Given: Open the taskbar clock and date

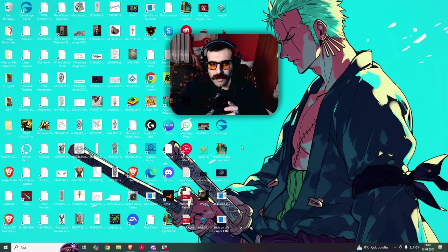Looking at the screenshot, I should (428, 247).
